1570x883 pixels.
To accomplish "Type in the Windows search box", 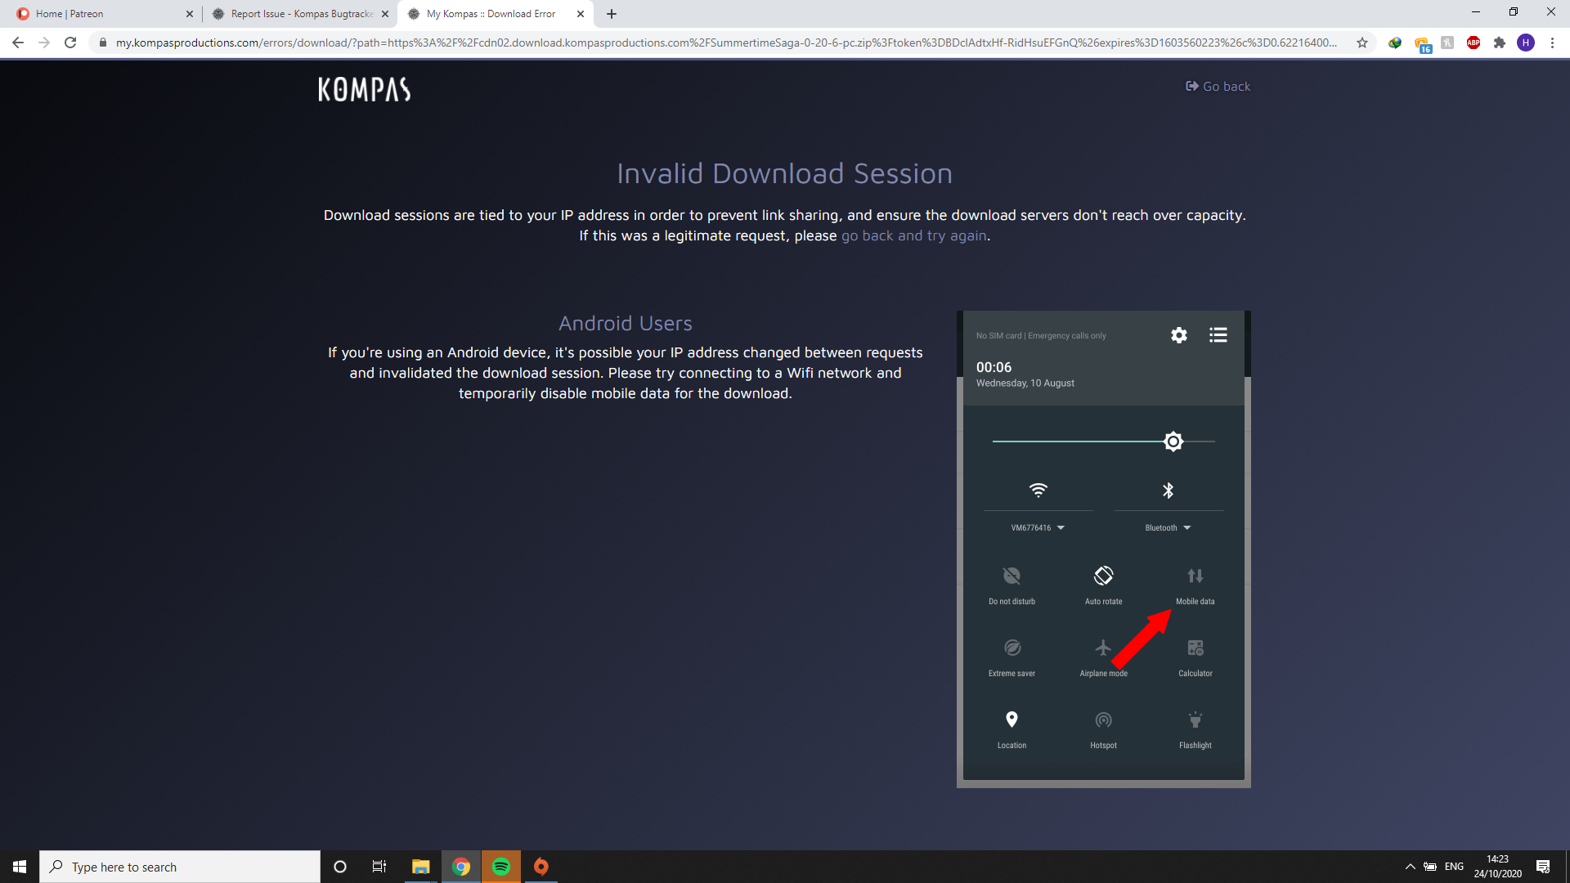I will pos(180,867).
